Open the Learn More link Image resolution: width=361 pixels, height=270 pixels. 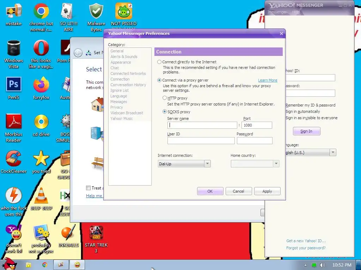pyautogui.click(x=268, y=80)
